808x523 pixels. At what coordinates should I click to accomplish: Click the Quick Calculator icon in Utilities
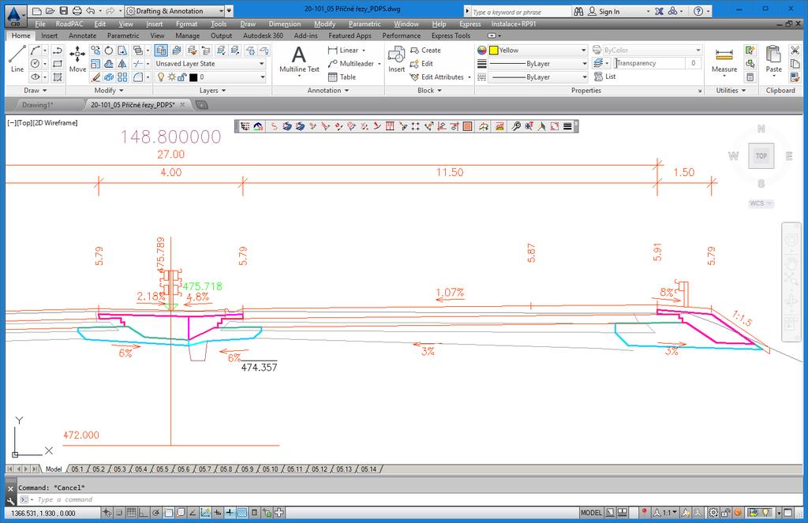(750, 77)
